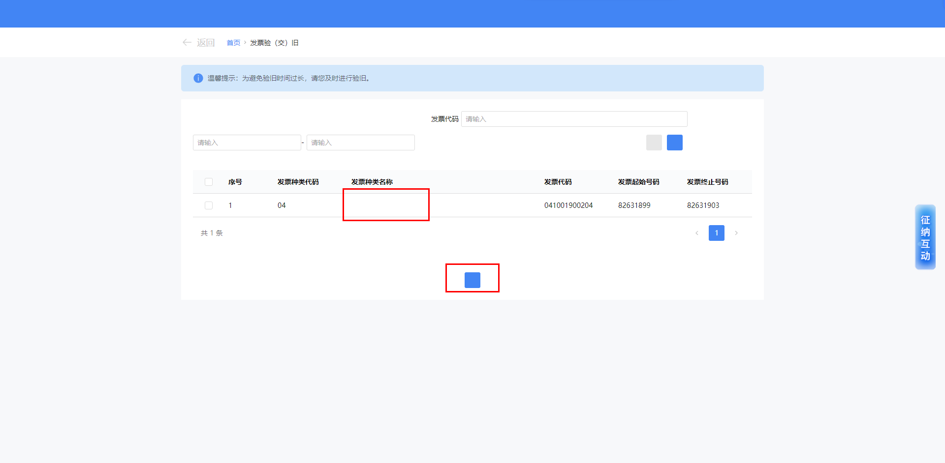This screenshot has width=945, height=463.
Task: Check the checkbox for row 1
Action: point(209,205)
